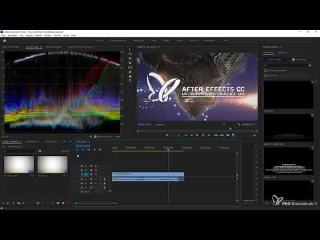Open the Hilfe menu

[x=73, y=35]
